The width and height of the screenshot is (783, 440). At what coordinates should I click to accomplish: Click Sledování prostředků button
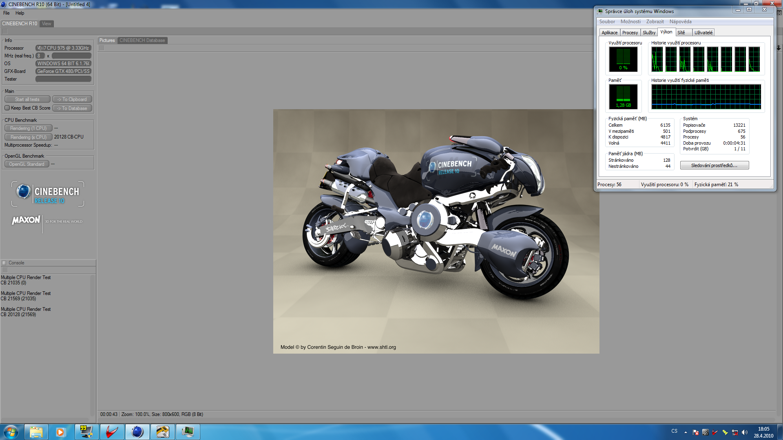pyautogui.click(x=714, y=165)
